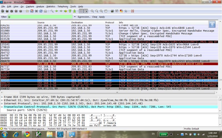The image size is (222, 138).
Task: Collapse Transmission Control Protocol tree node
Action: 2,107
